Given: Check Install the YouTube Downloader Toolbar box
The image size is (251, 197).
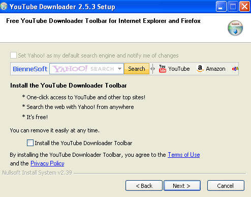Looking at the screenshot, I should click(30, 143).
